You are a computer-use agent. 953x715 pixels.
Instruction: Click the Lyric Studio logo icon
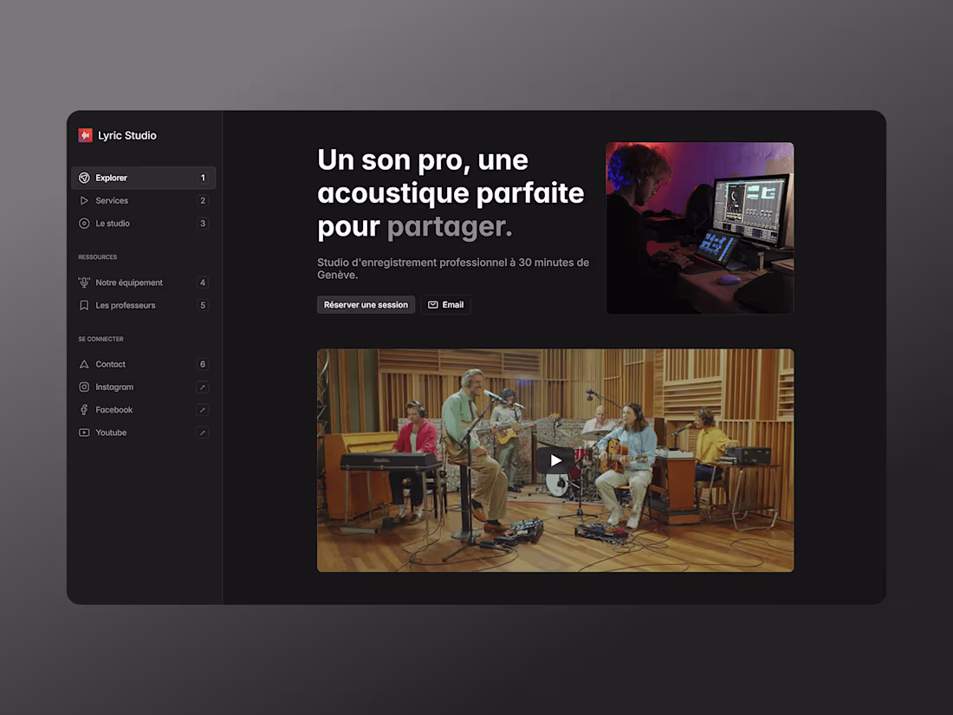85,135
